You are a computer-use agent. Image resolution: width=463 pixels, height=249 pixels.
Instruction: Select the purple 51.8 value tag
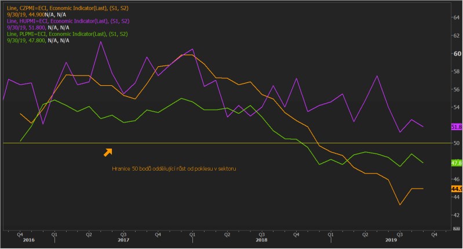pos(455,127)
